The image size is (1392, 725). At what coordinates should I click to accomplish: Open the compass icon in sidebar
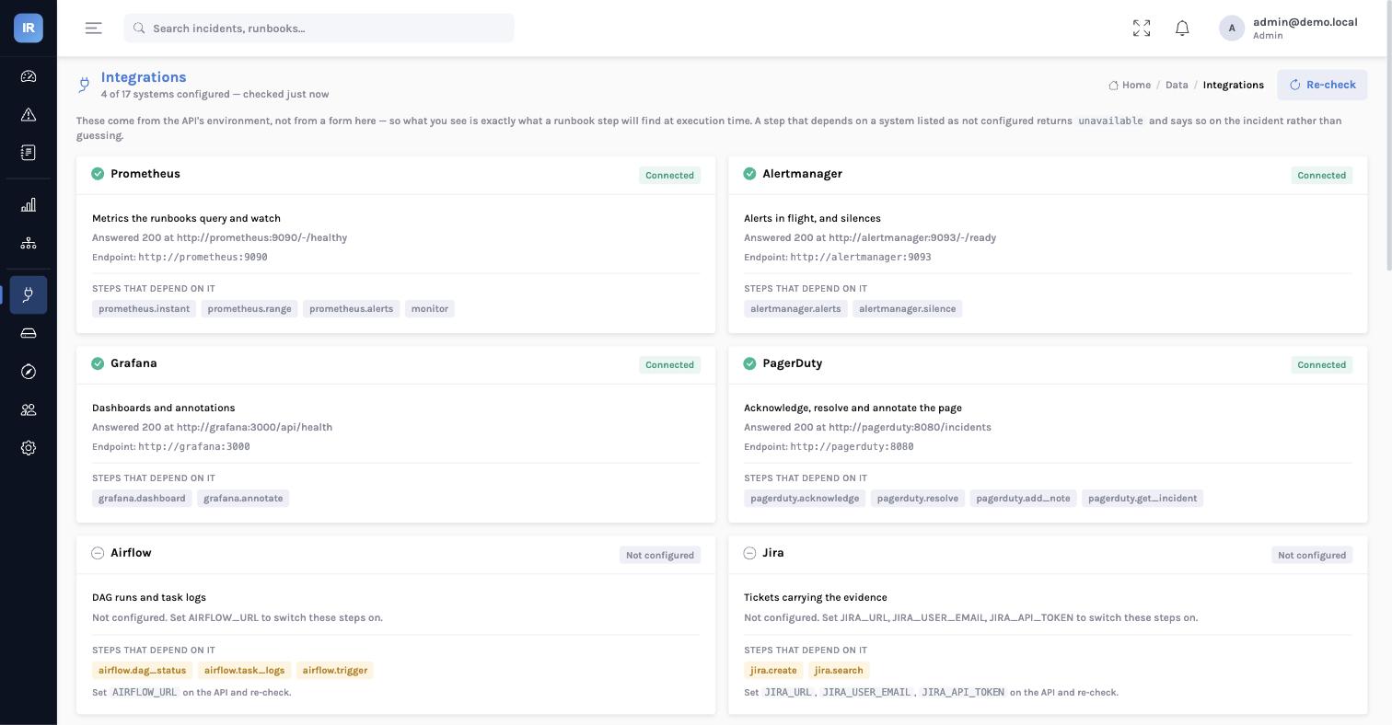[x=29, y=372]
